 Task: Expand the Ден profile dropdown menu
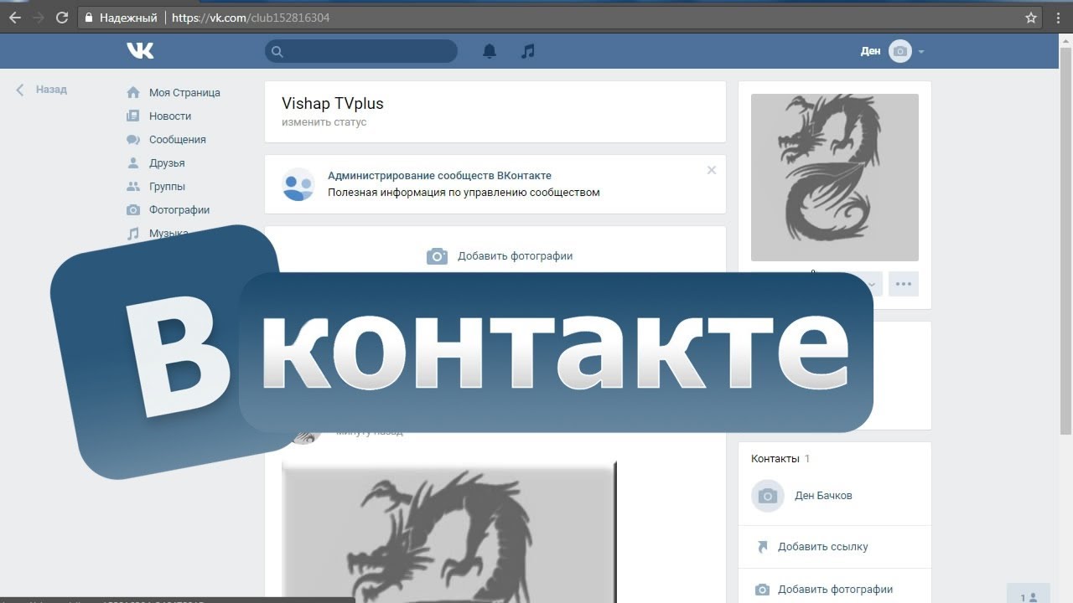[x=892, y=51]
